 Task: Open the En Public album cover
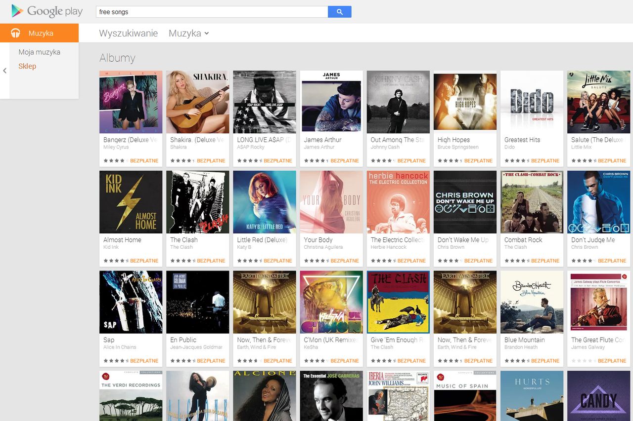[x=198, y=302]
